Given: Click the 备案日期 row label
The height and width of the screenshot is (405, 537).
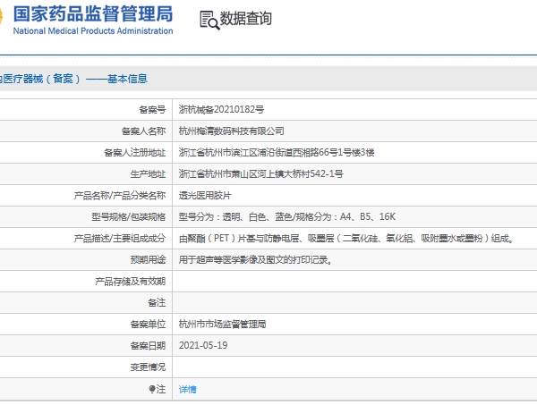Looking at the screenshot, I should pyautogui.click(x=148, y=345).
